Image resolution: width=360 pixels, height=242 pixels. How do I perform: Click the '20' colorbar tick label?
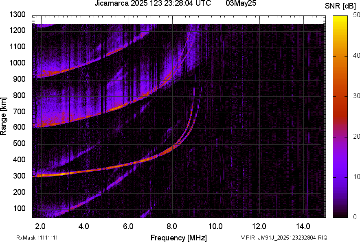[356, 137]
